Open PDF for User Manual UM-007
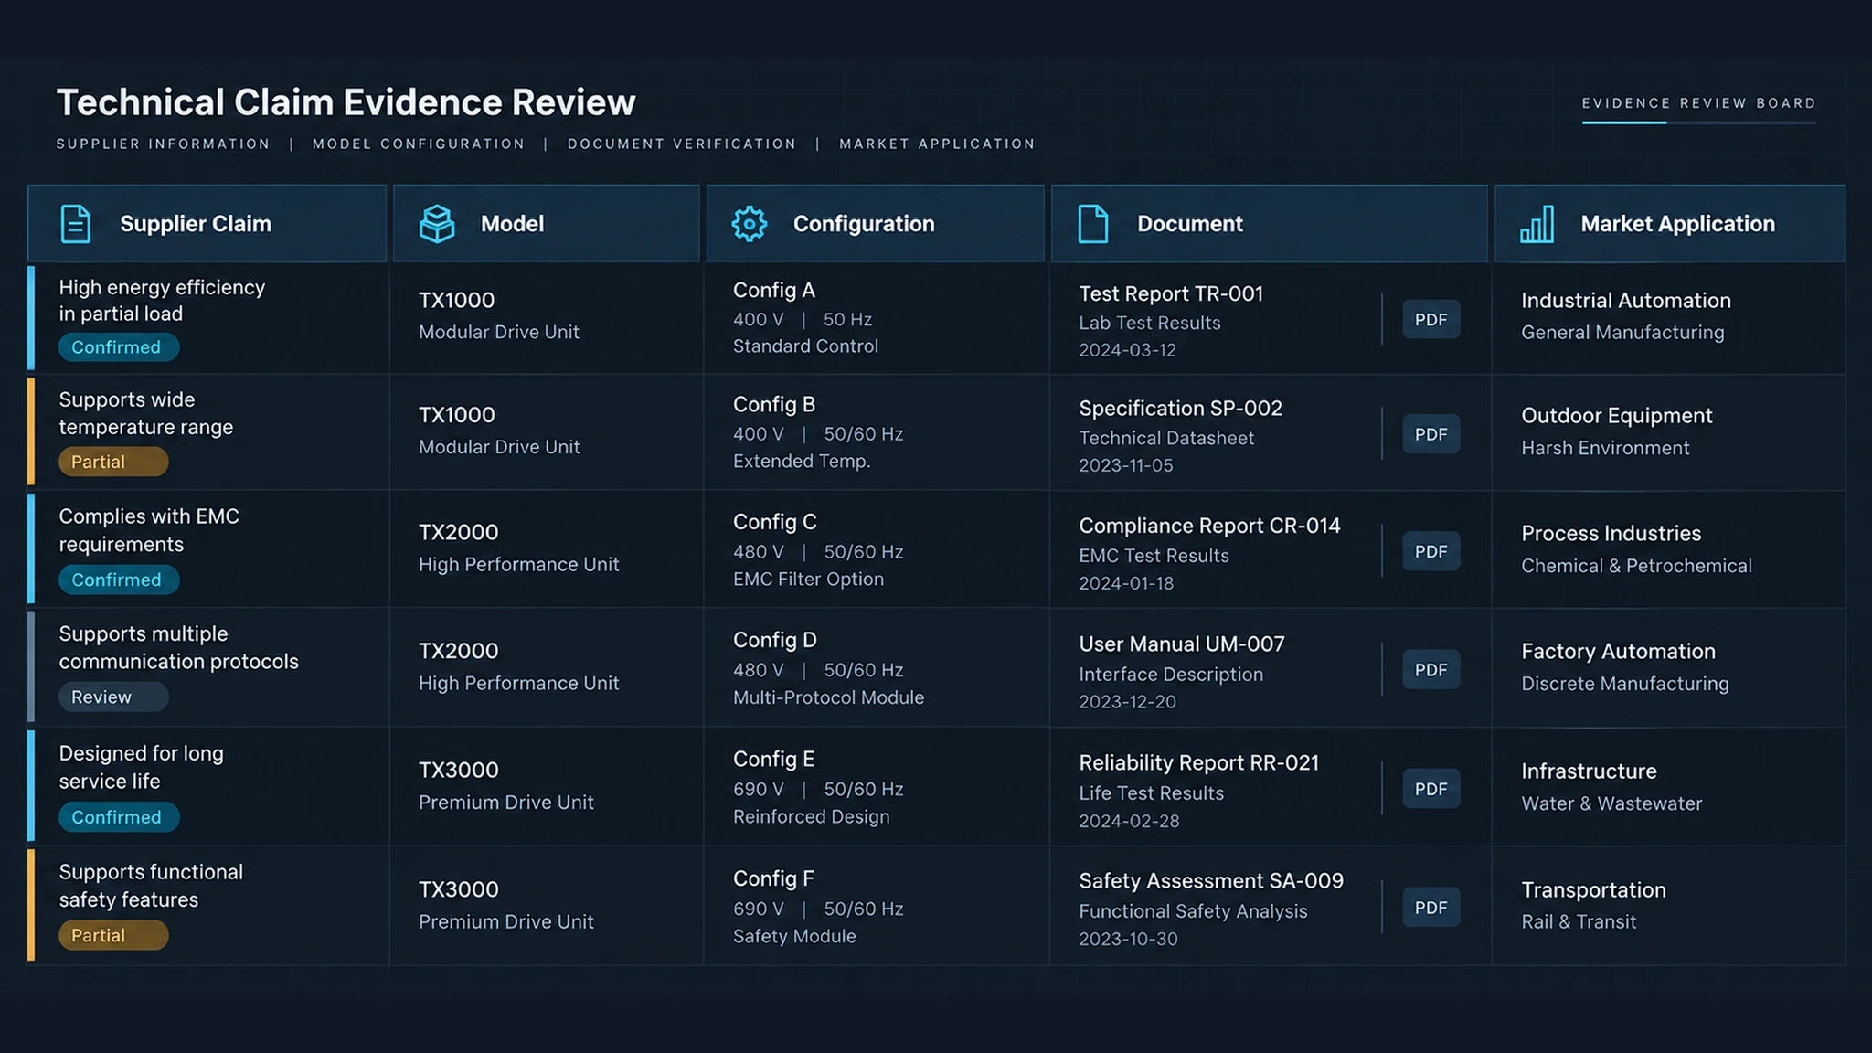The image size is (1872, 1053). (1431, 670)
